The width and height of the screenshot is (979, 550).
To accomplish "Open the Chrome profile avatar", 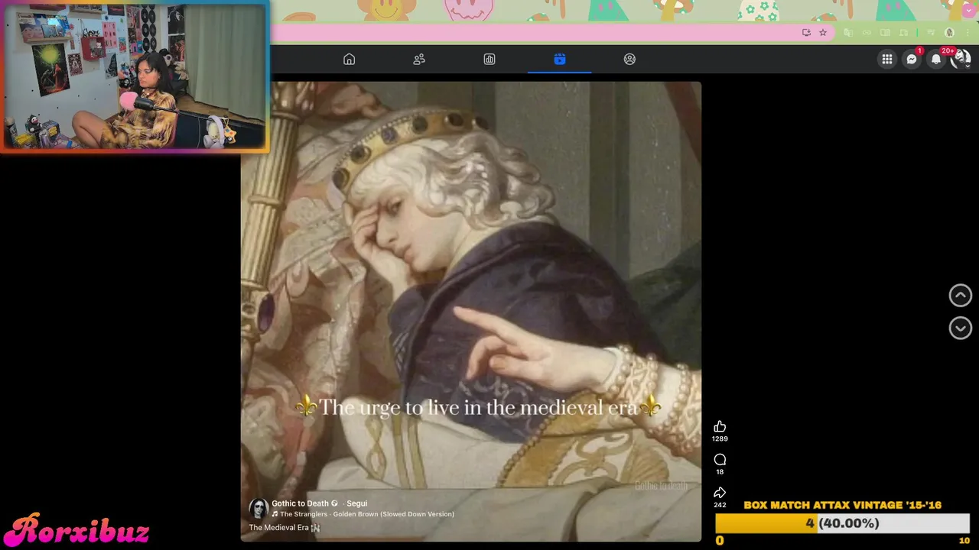I will (x=950, y=33).
